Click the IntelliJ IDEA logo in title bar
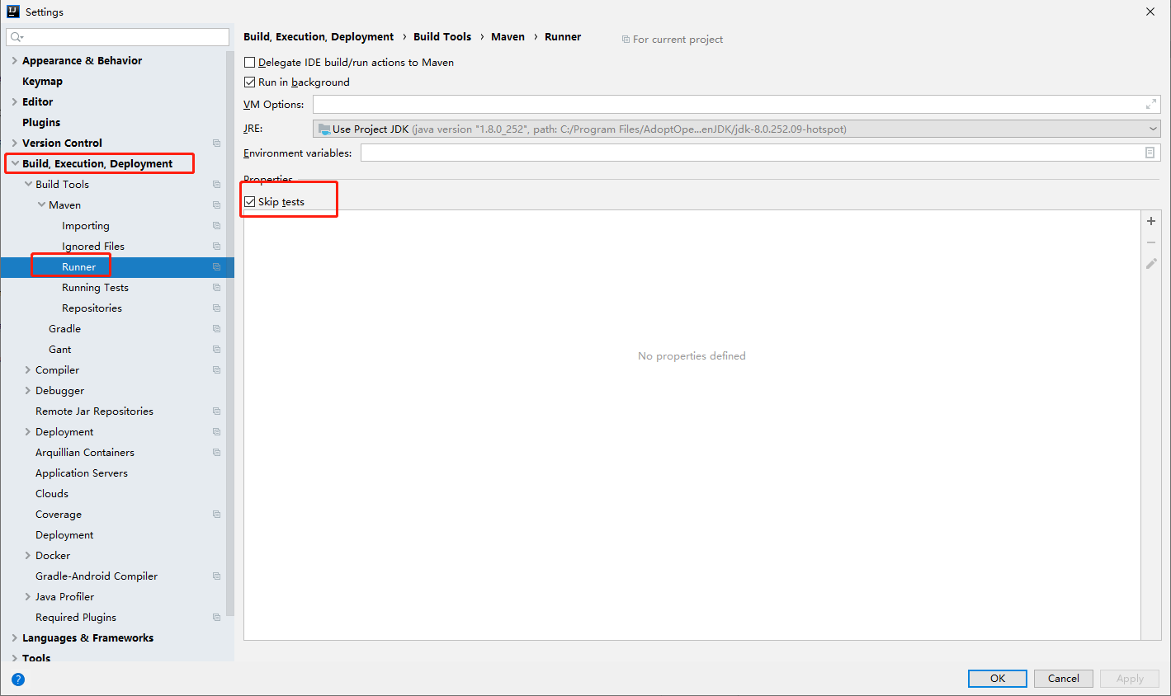Viewport: 1171px width, 696px height. tap(13, 12)
